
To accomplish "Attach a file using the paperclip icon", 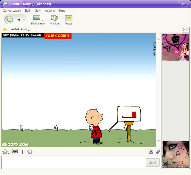I will (158, 152).
